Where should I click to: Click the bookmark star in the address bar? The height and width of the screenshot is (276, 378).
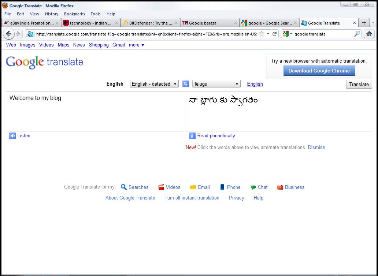pyautogui.click(x=261, y=34)
